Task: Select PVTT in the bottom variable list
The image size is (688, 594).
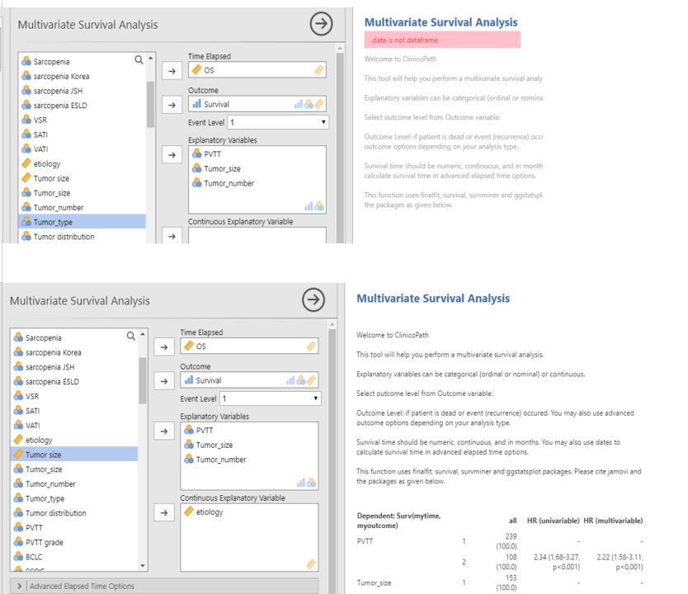Action: (74, 528)
